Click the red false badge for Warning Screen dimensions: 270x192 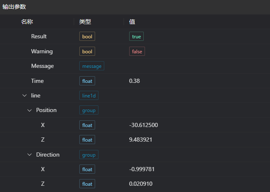point(137,51)
